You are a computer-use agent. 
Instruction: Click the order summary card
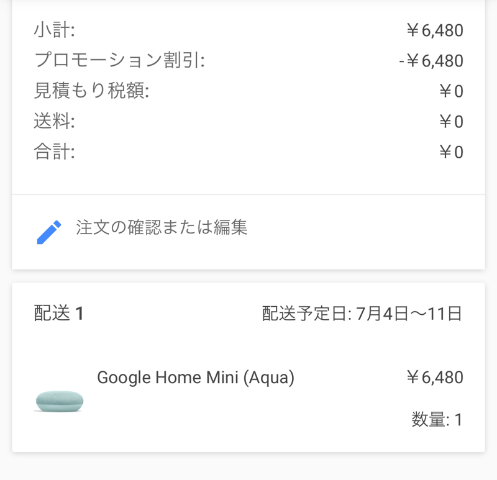[x=248, y=135]
